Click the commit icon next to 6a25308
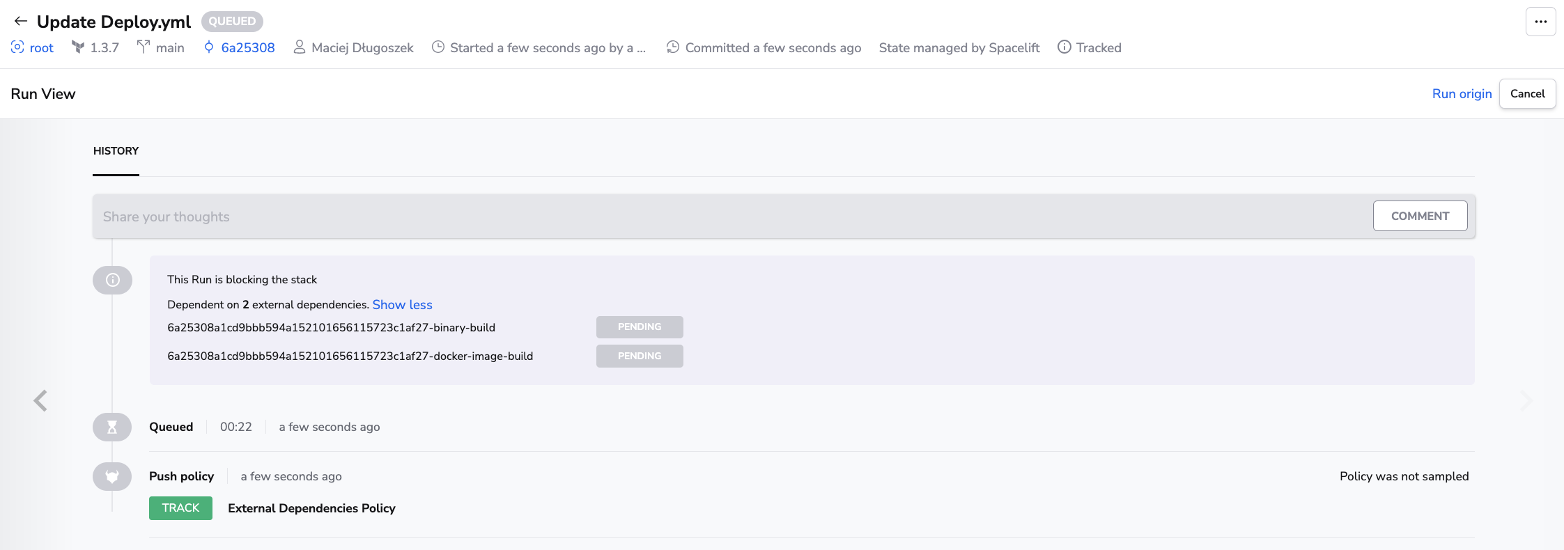Screen dimensions: 1564x550 click(208, 47)
